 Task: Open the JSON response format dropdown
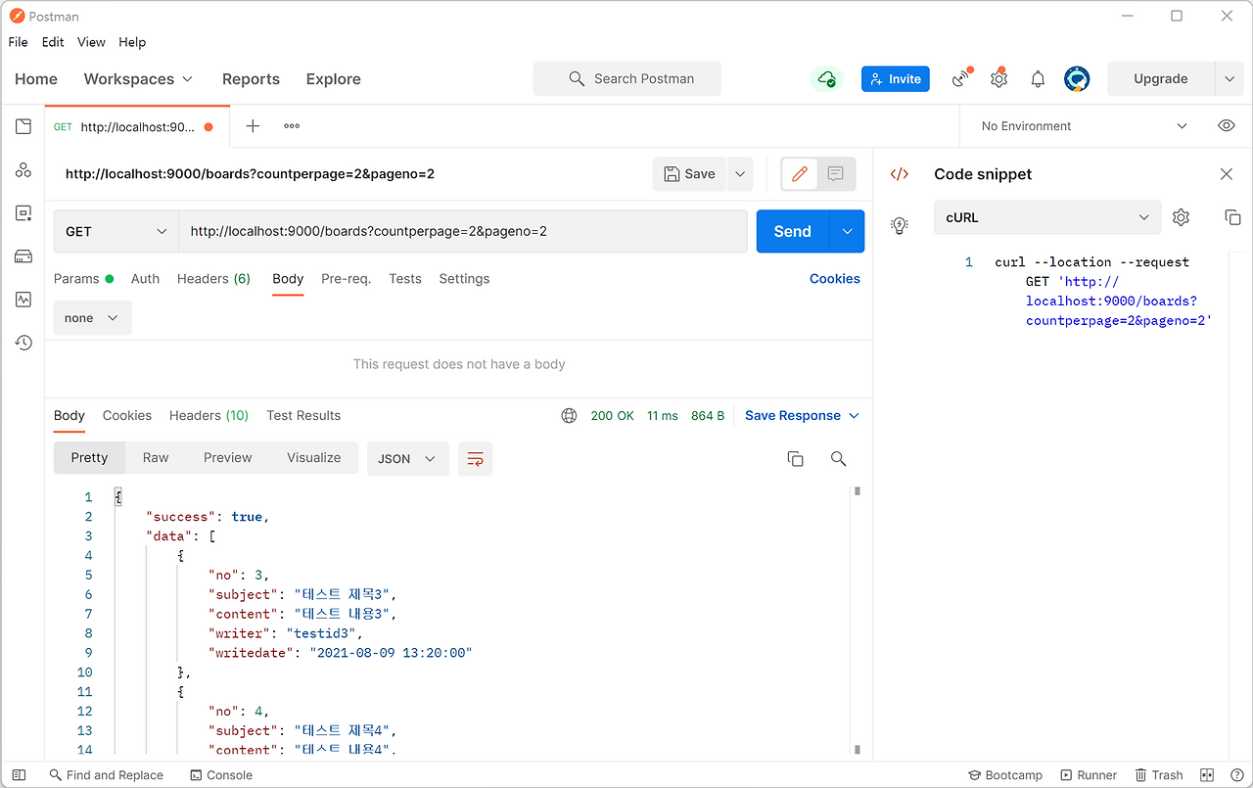tap(407, 458)
